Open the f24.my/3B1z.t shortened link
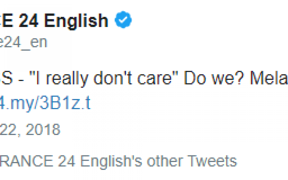The height and width of the screenshot is (180, 288). click(45, 104)
